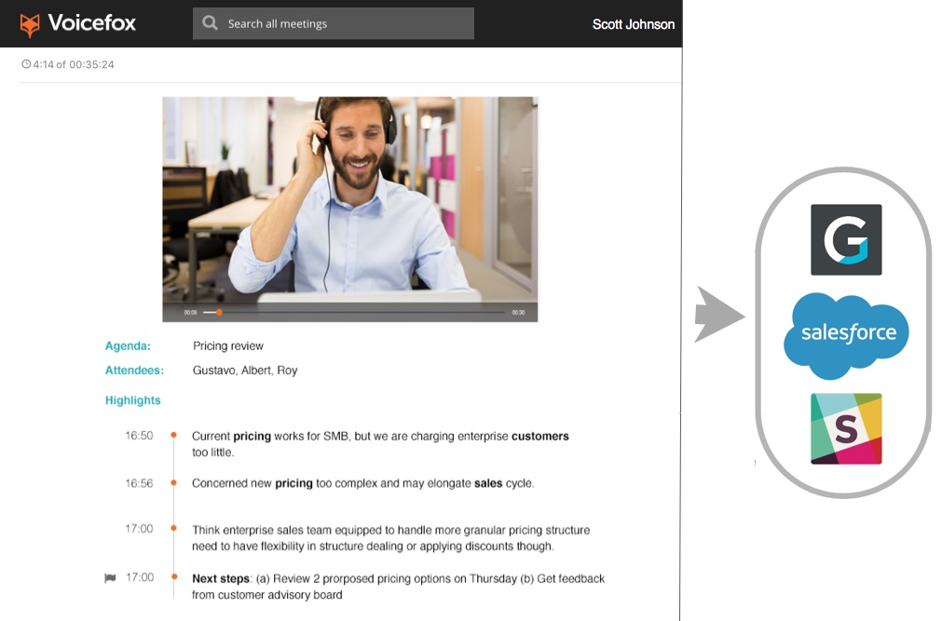The image size is (942, 621).
Task: Click the video elapsed time 00:09
Action: tap(190, 312)
